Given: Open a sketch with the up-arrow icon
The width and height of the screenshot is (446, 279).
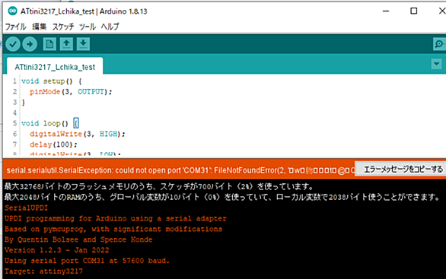Looking at the screenshot, I should coord(66,44).
